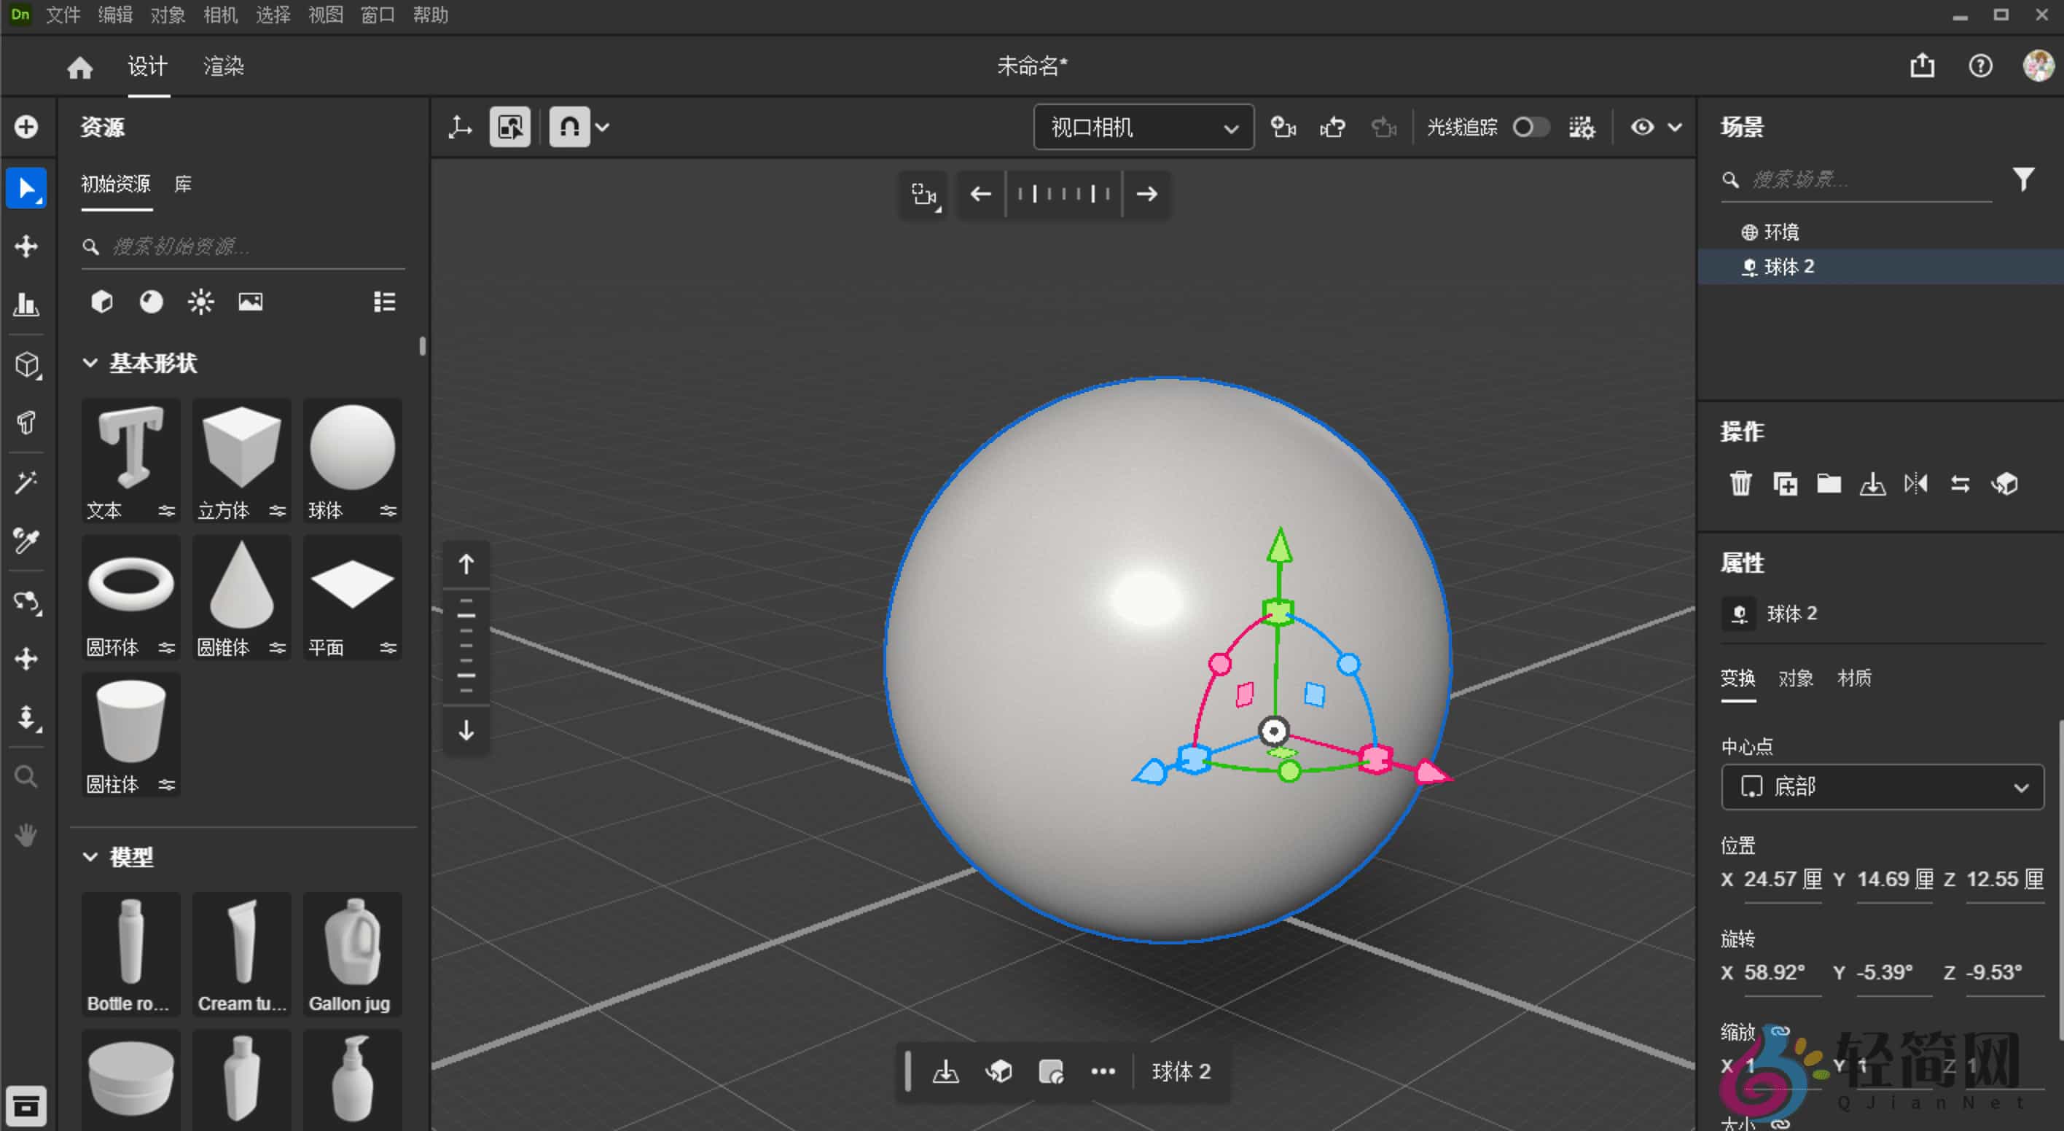This screenshot has height=1131, width=2064.
Task: Select the Eyedropper sampling tool
Action: click(26, 541)
